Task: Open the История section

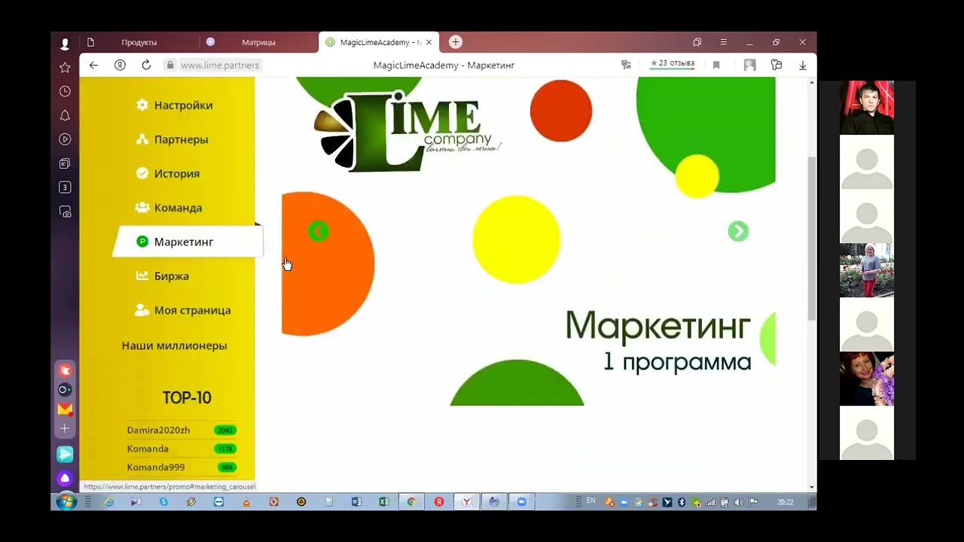Action: tap(167, 173)
